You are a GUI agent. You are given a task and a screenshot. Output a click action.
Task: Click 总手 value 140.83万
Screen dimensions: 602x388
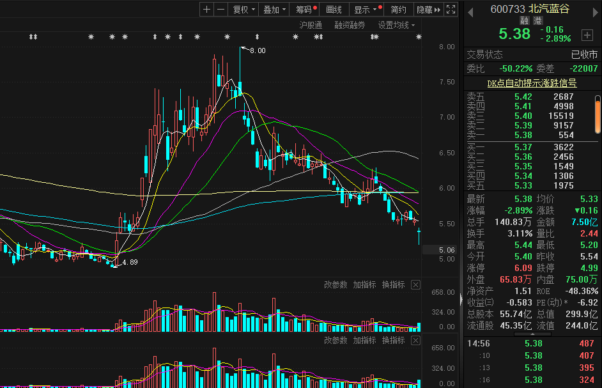point(513,222)
